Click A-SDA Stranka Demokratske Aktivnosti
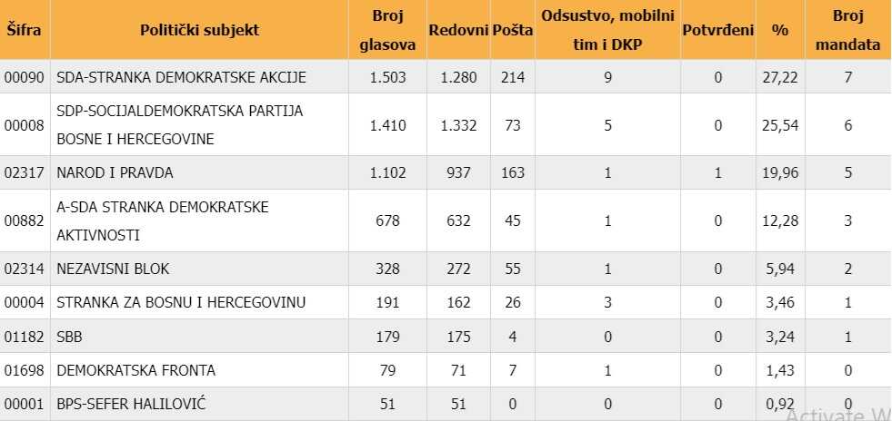 tap(162, 220)
